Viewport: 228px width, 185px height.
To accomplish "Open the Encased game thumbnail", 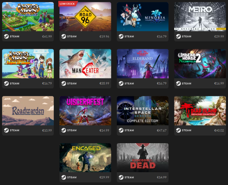I will (x=85, y=158).
